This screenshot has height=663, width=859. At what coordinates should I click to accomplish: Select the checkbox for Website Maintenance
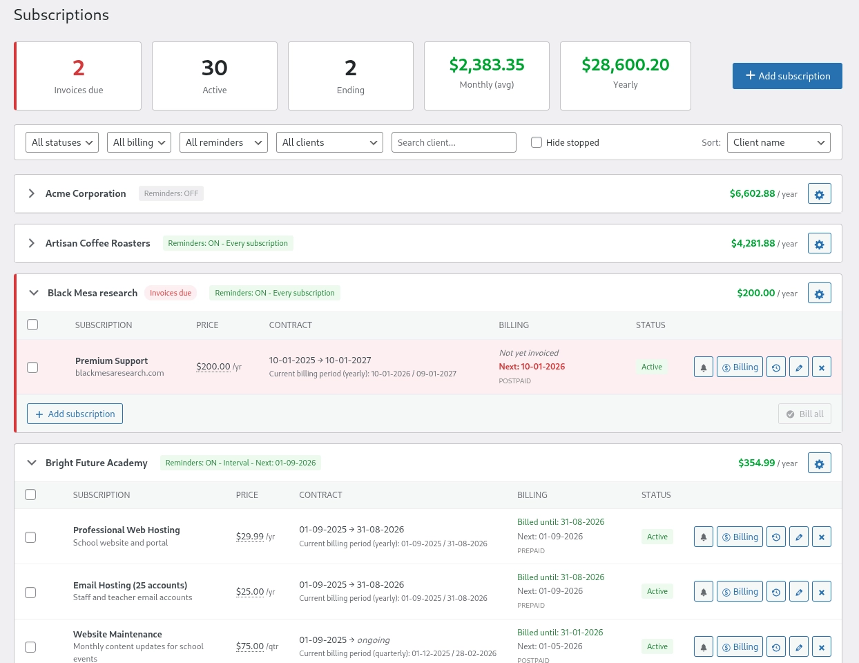tap(30, 647)
